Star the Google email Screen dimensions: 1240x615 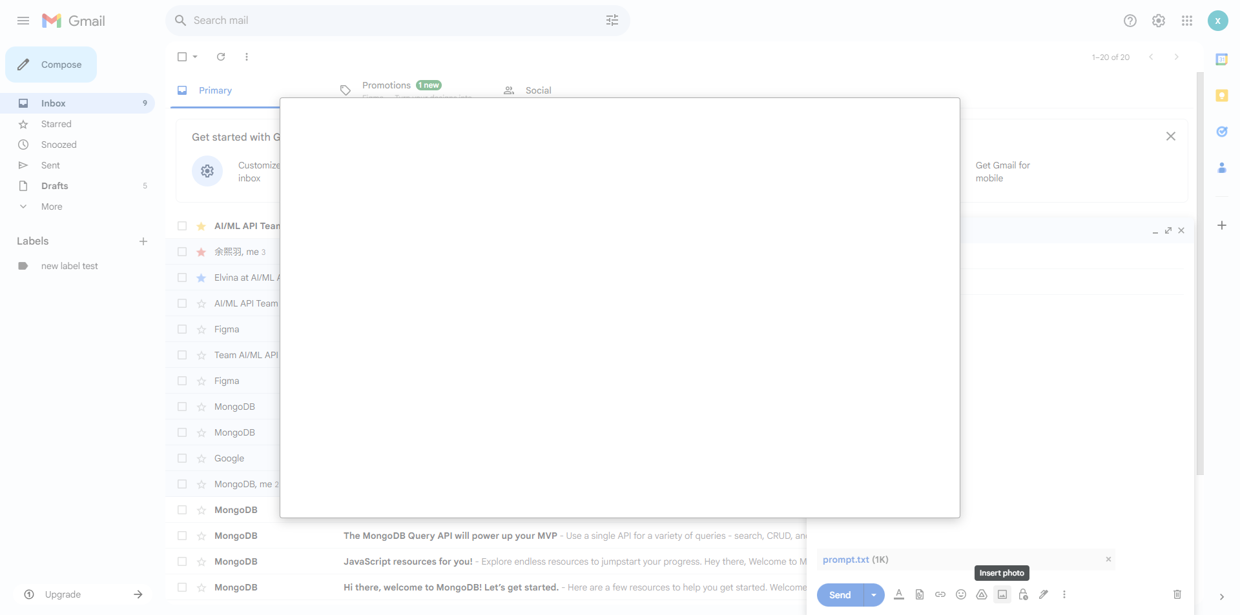pyautogui.click(x=201, y=458)
